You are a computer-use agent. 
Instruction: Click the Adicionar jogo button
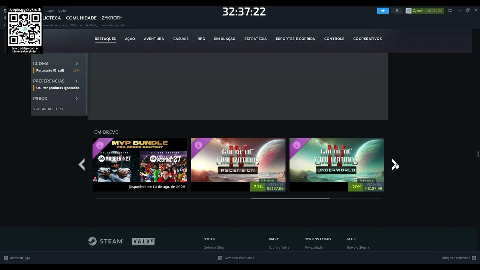point(17,258)
